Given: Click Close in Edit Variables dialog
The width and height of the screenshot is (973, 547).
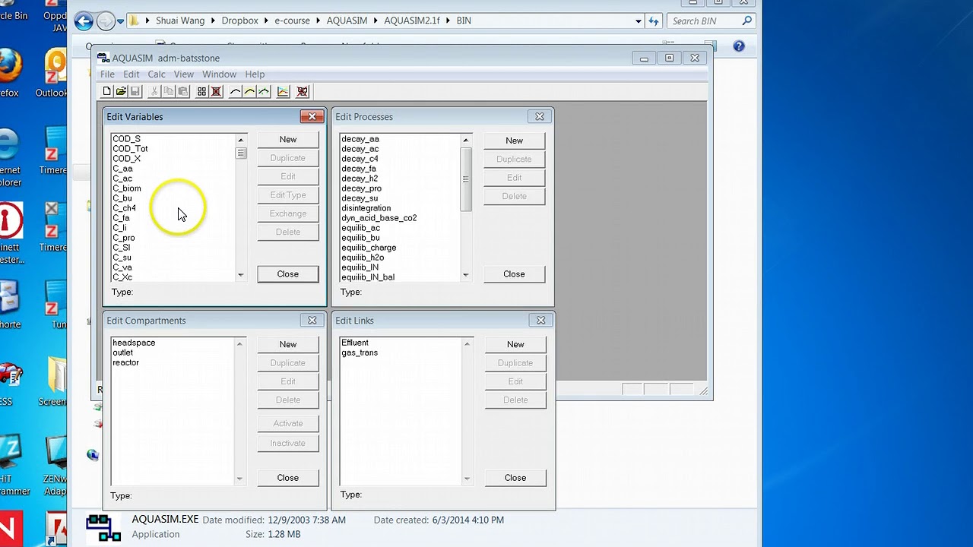Looking at the screenshot, I should 288,273.
